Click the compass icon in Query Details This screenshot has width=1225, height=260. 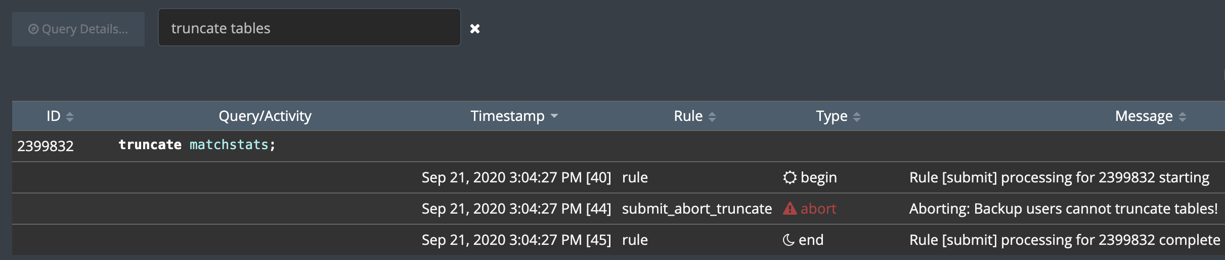tap(33, 29)
